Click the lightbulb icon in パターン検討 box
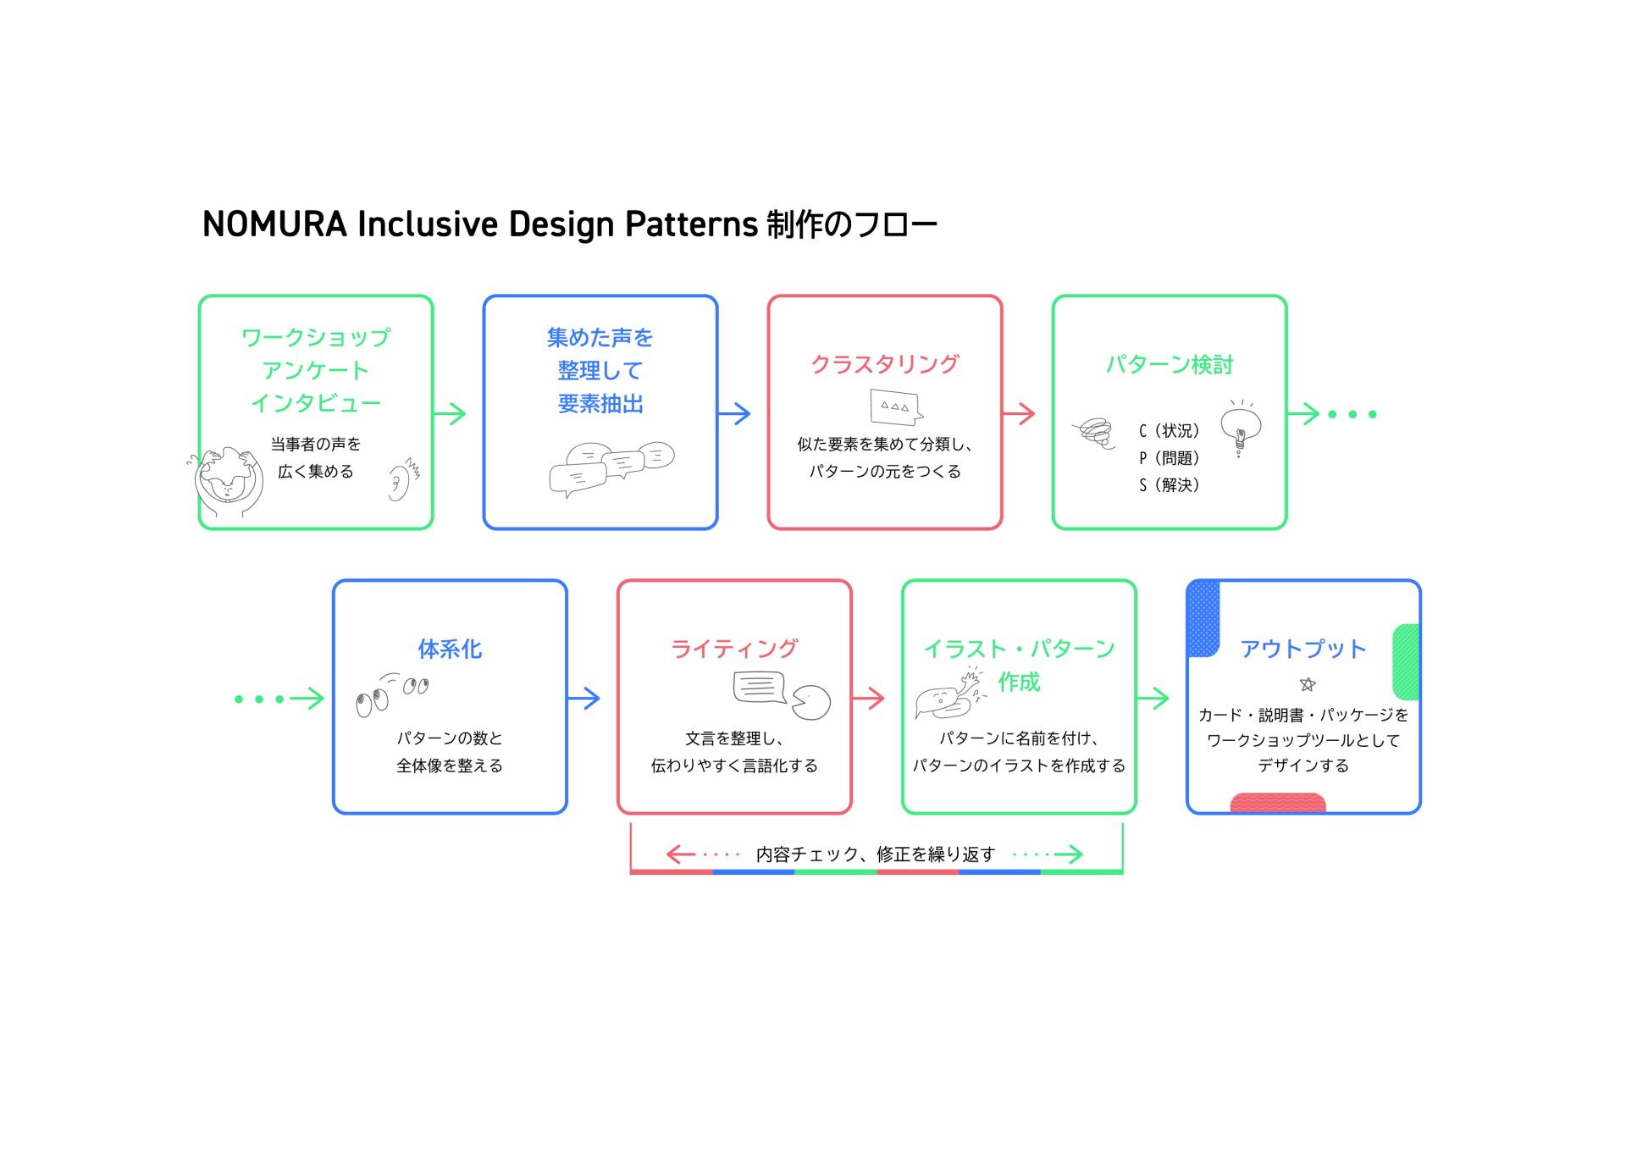The height and width of the screenshot is (1150, 1626). tap(1240, 428)
